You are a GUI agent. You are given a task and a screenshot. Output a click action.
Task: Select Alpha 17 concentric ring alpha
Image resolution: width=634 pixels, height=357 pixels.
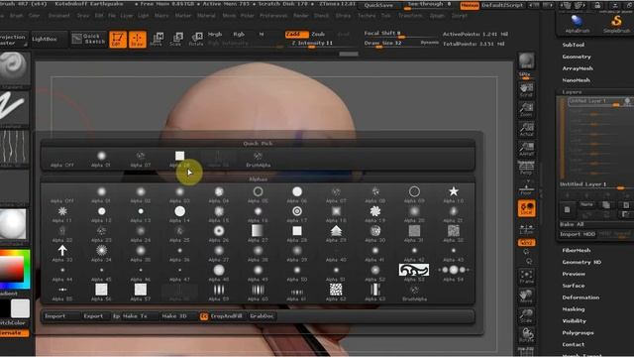tap(297, 214)
